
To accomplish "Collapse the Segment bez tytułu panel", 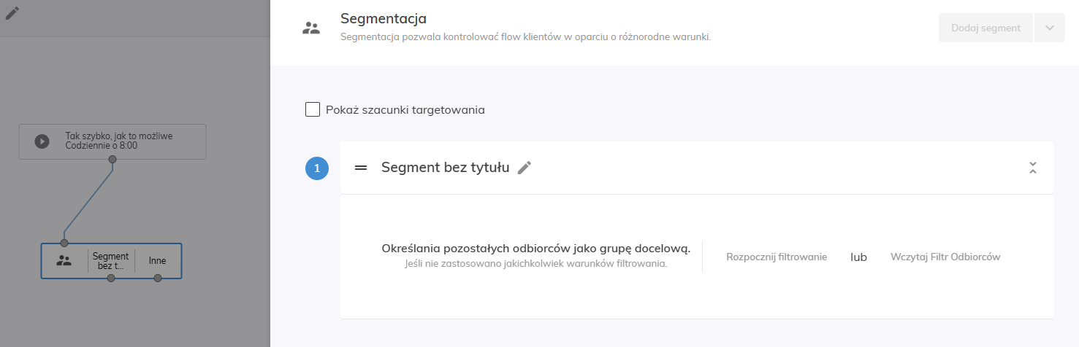I will point(1033,168).
